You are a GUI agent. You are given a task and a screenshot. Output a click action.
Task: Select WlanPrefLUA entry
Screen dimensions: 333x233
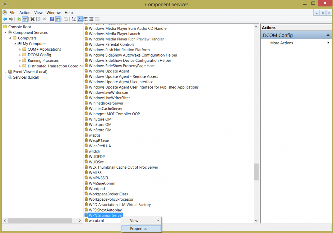coord(100,146)
